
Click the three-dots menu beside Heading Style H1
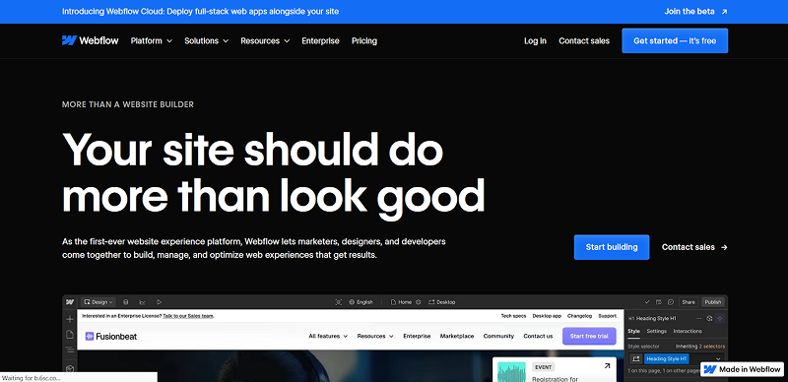coord(698,319)
